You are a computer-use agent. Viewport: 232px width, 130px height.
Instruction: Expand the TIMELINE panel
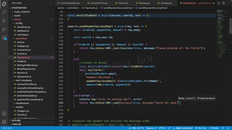tap(32, 124)
